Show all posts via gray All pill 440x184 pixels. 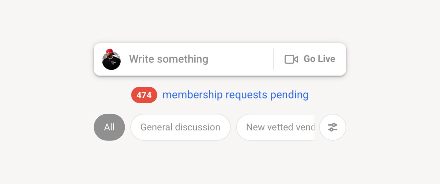coord(109,127)
